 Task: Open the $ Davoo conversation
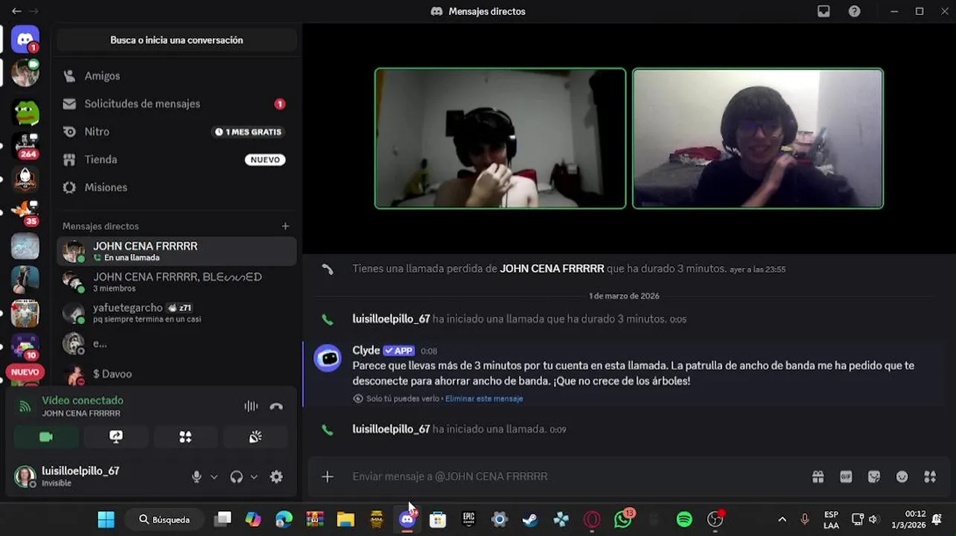176,374
